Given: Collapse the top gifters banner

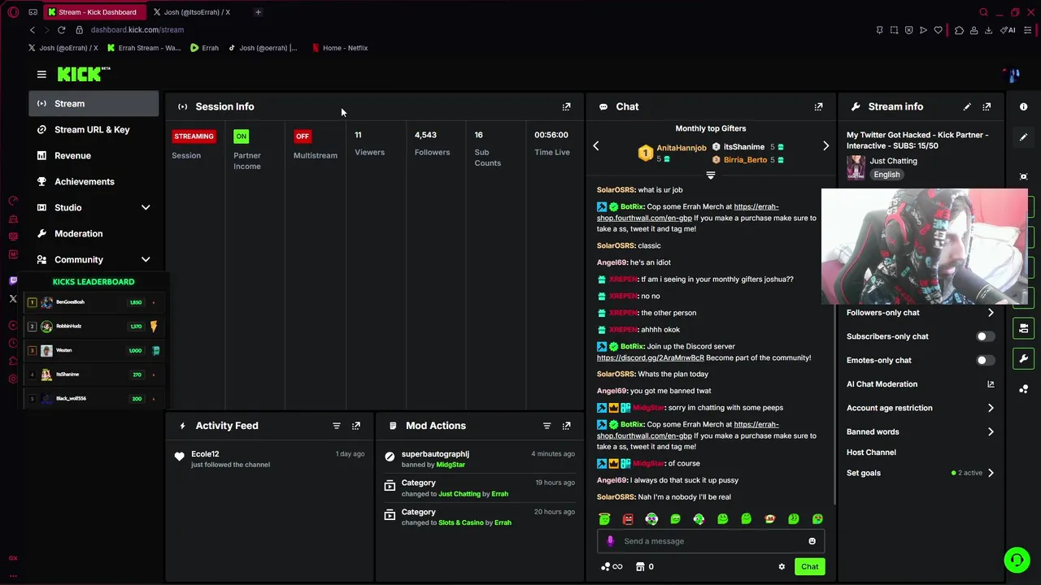Looking at the screenshot, I should pyautogui.click(x=711, y=175).
